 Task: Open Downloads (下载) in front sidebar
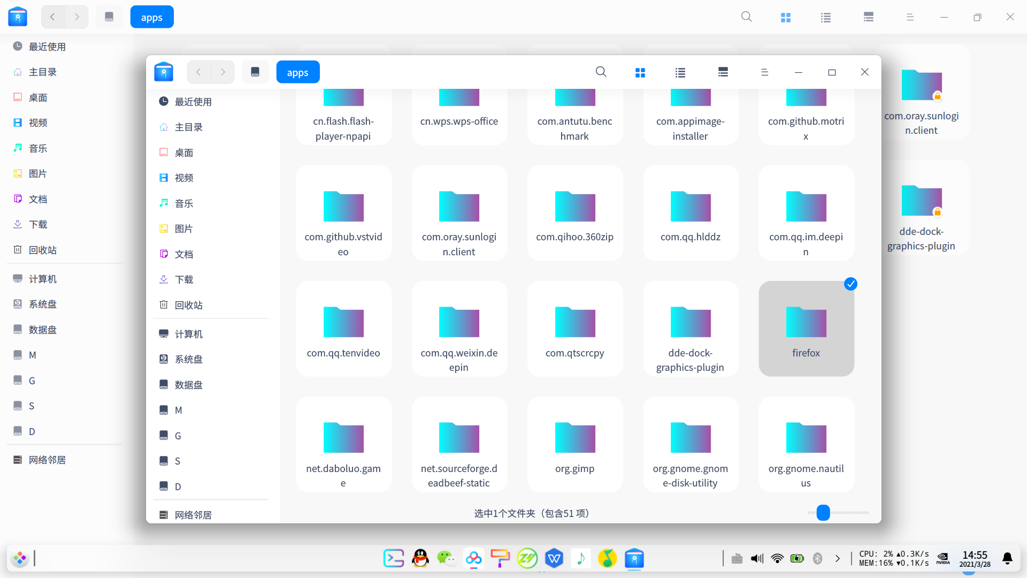click(x=184, y=279)
